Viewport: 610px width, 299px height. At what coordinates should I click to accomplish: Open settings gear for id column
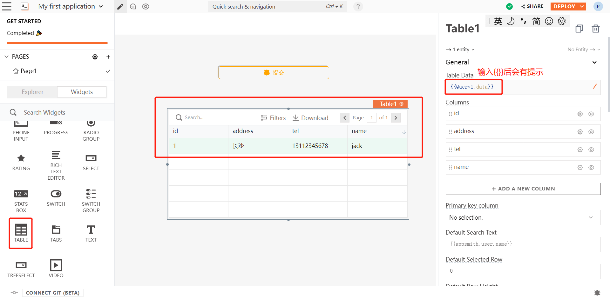pos(580,114)
